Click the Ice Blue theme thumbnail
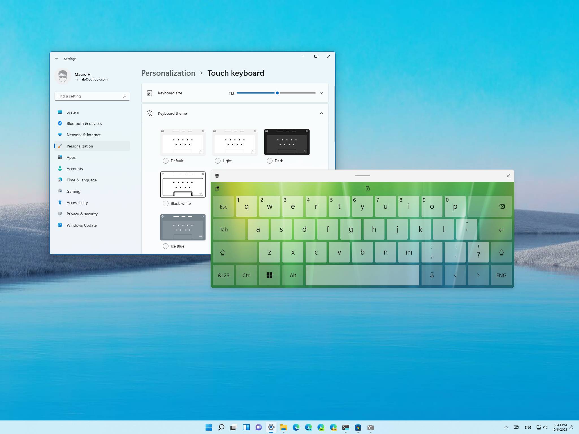 click(183, 227)
